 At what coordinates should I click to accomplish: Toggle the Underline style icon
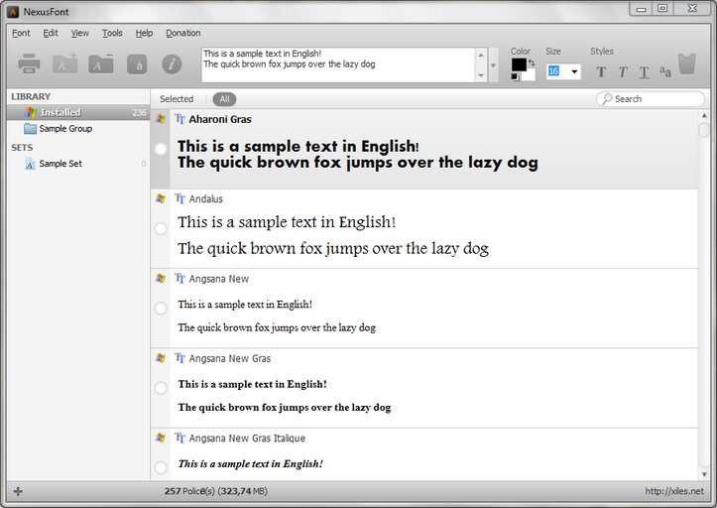644,72
